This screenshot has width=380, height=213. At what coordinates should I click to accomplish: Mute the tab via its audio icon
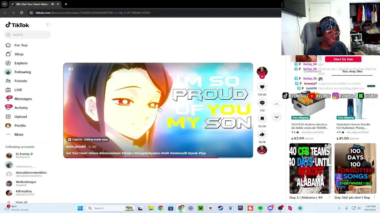[x=52, y=4]
